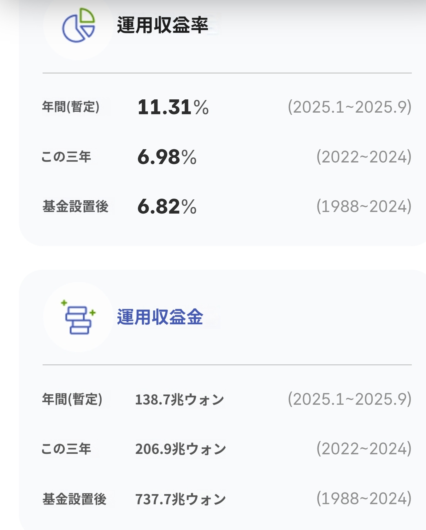426x530 pixels.
Task: Click the (2025.1~2025.9) period beside 138.7兆ウォン
Action: click(x=349, y=399)
